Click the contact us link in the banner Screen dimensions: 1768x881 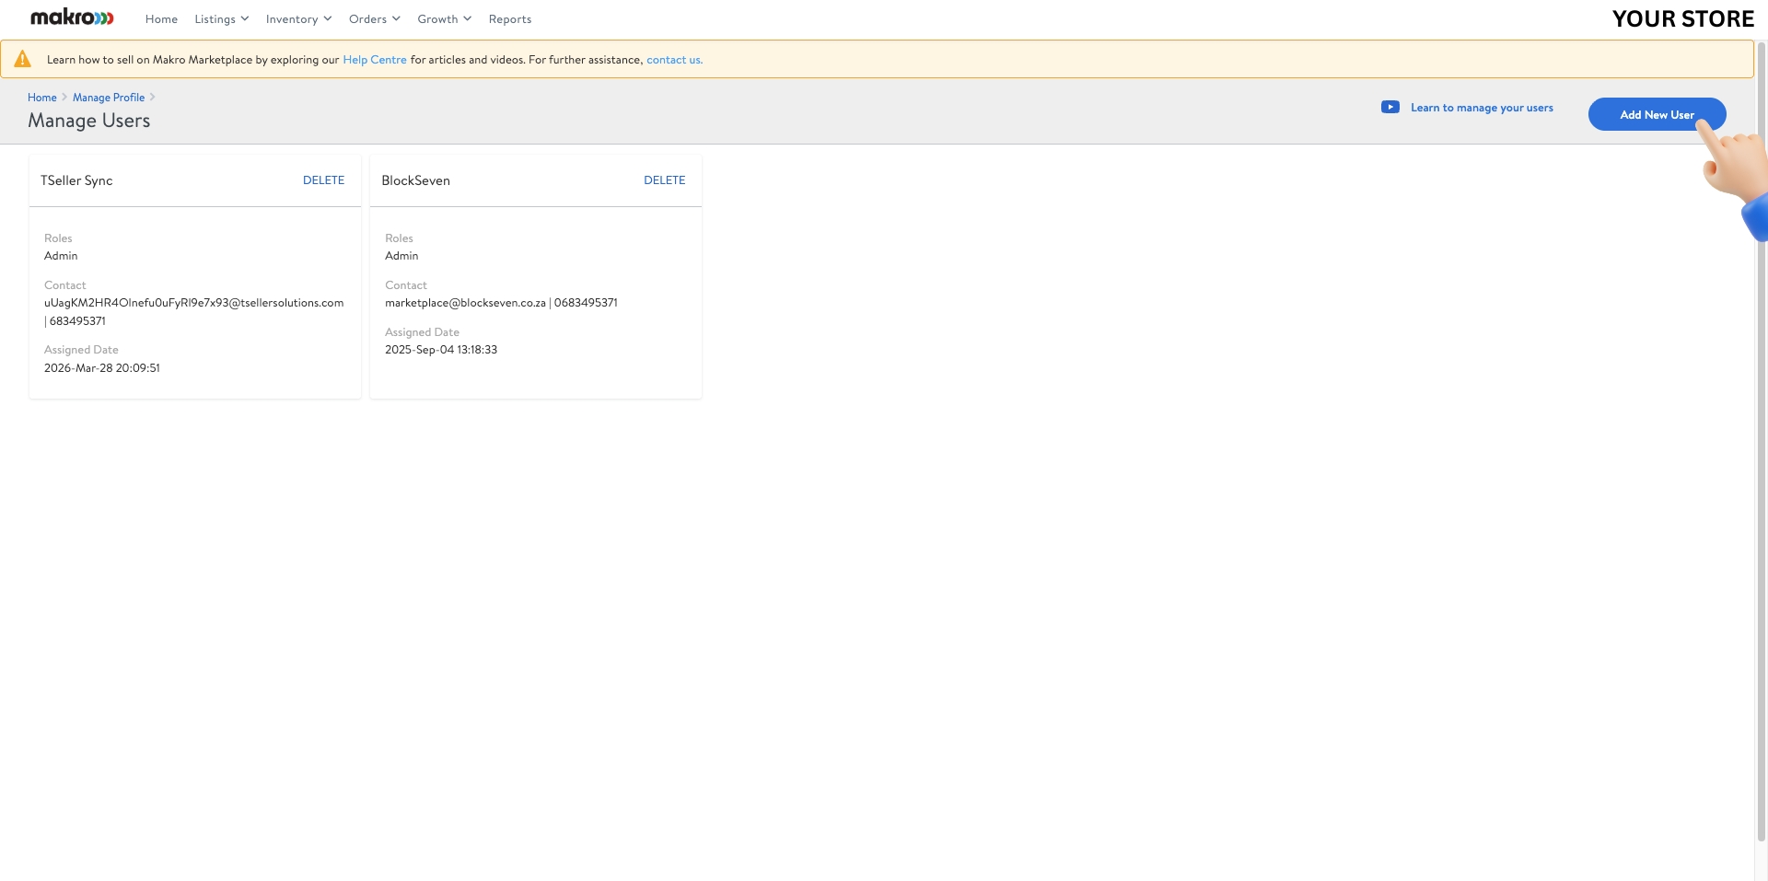pyautogui.click(x=673, y=59)
